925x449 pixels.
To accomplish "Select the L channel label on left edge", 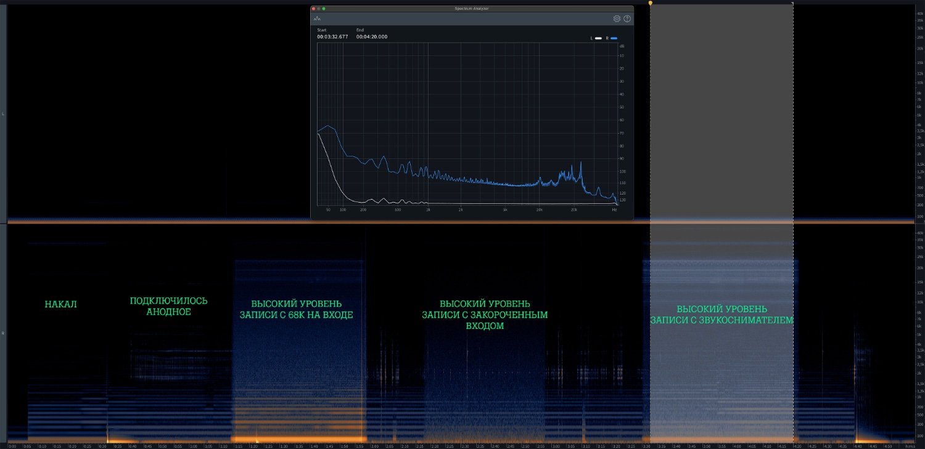I will [3, 115].
